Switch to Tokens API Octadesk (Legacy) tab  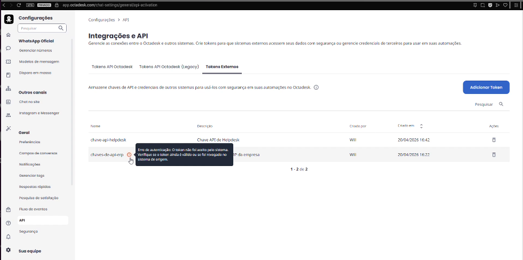pyautogui.click(x=169, y=66)
